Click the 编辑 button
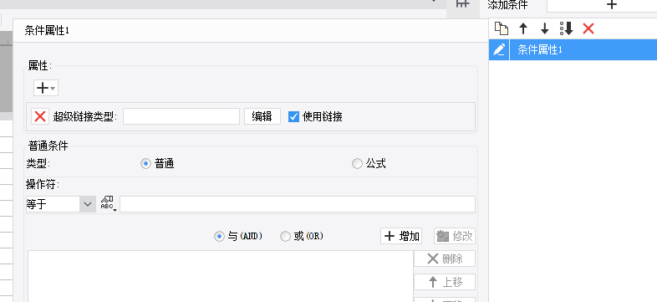The image size is (657, 302). point(262,116)
